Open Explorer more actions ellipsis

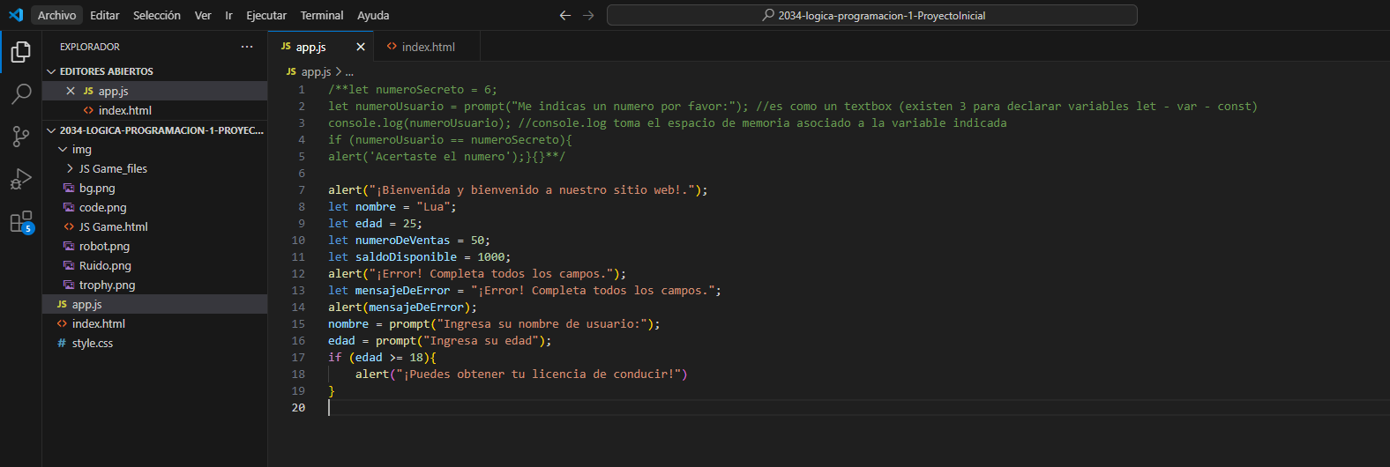click(247, 47)
